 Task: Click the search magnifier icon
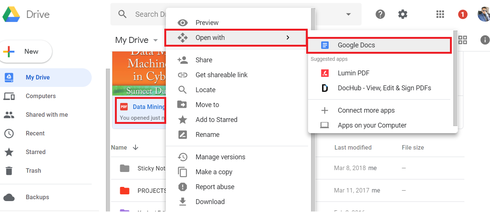(x=122, y=14)
